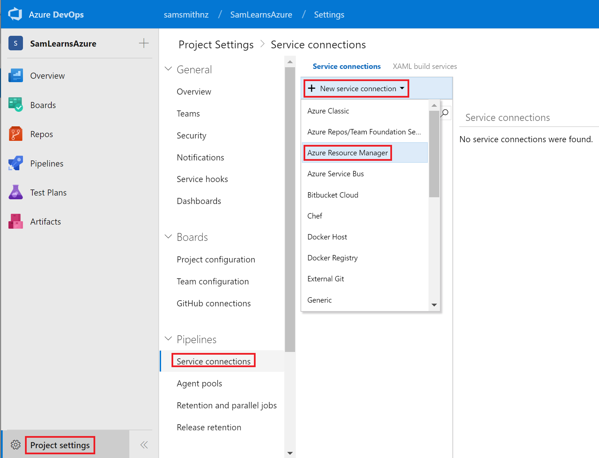Screen dimensions: 599x458
Task: Click the plus icon beside SamLearnsAzure
Action: click(x=144, y=43)
